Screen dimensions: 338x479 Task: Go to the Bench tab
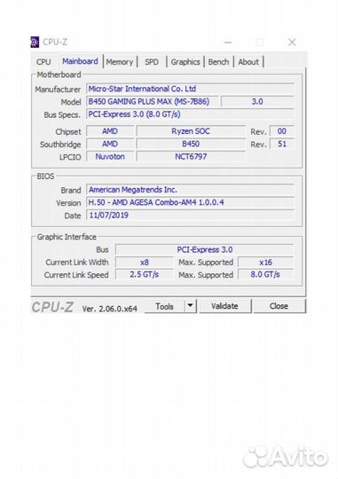[218, 62]
